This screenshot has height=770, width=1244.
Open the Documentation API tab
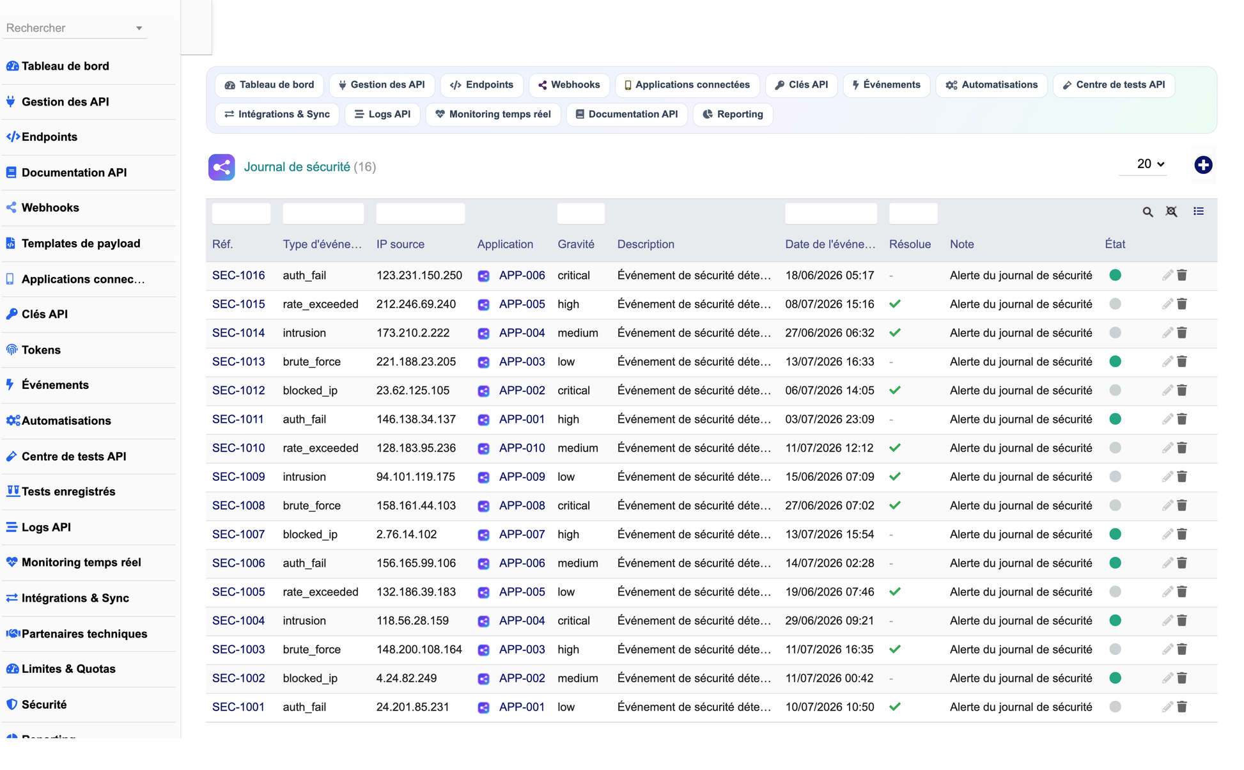[x=626, y=114]
